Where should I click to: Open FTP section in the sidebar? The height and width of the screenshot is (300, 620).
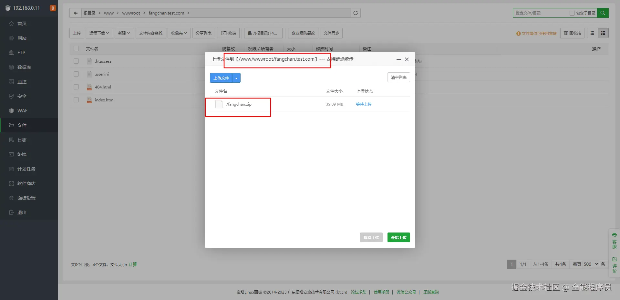point(29,53)
